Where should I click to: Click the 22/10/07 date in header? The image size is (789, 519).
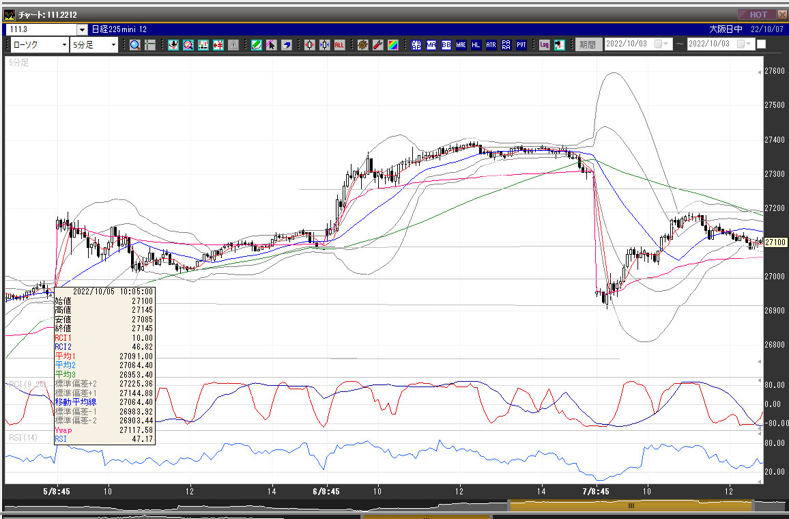point(767,29)
